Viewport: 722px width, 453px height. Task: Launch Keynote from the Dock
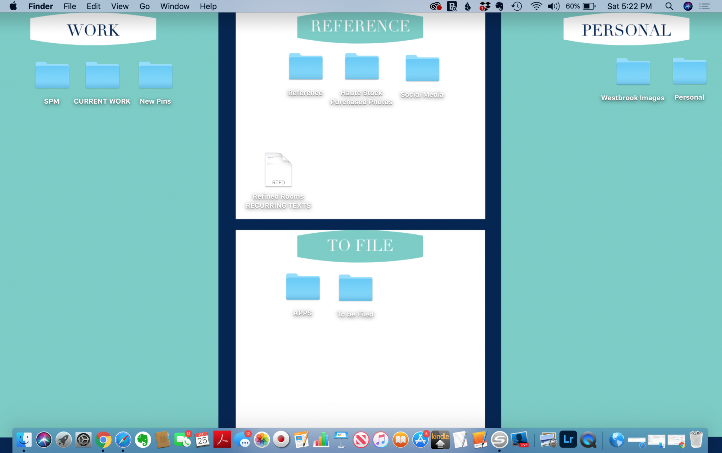341,440
